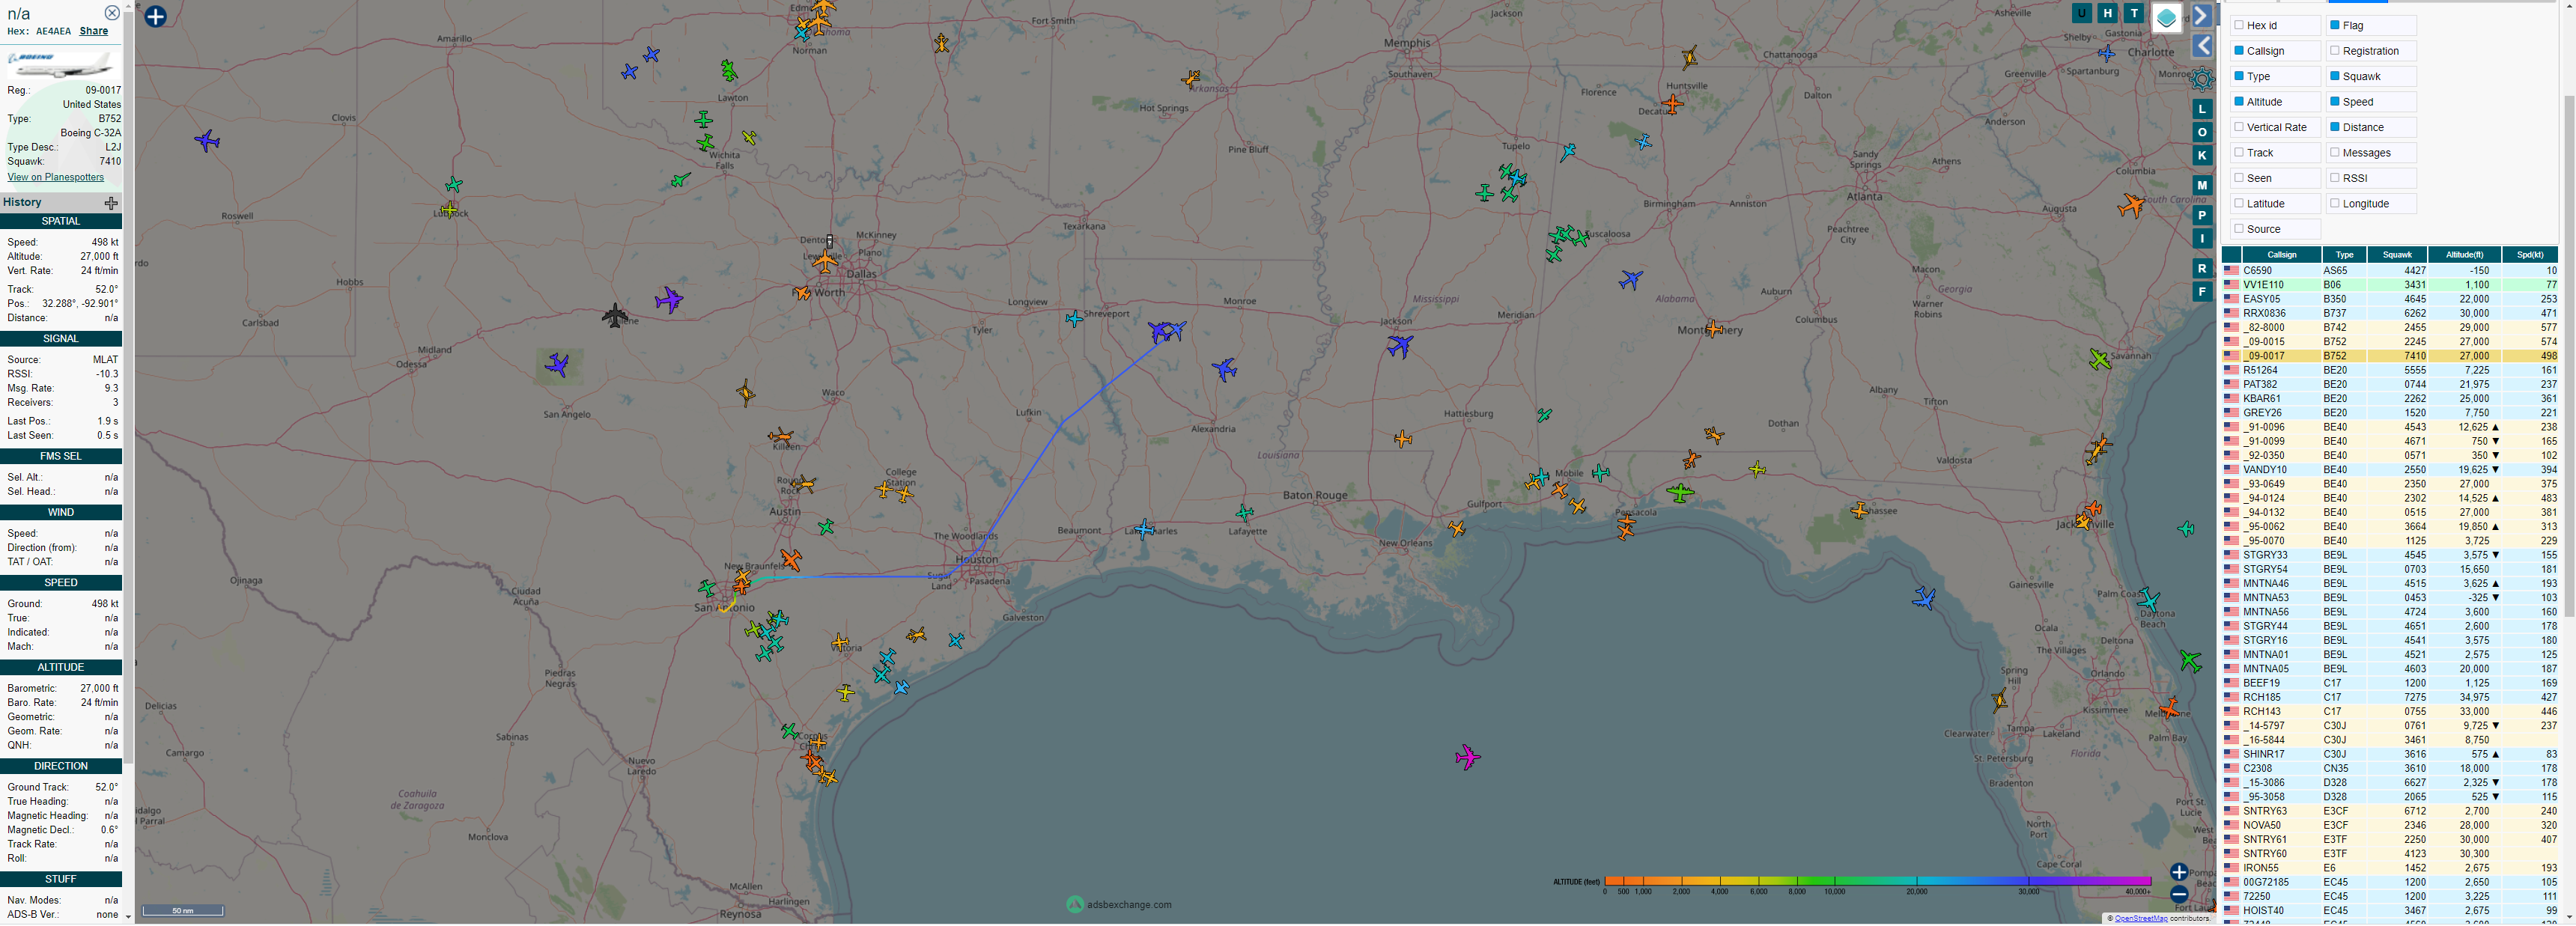
Task: Select the black aircraft icon west of Fort Worth
Action: click(x=615, y=316)
